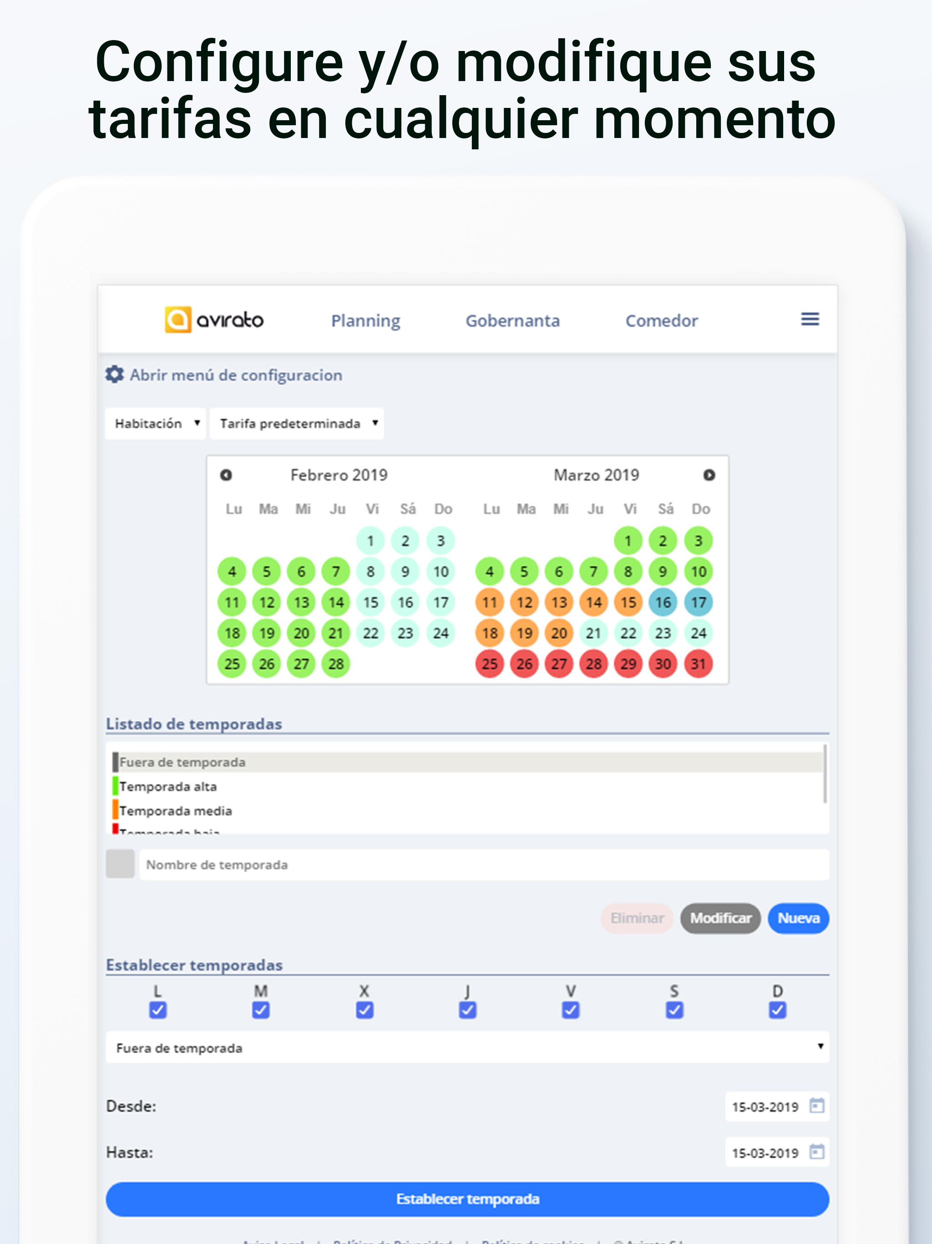Select March 1 on the calendar
Image resolution: width=932 pixels, height=1244 pixels.
[x=628, y=541]
